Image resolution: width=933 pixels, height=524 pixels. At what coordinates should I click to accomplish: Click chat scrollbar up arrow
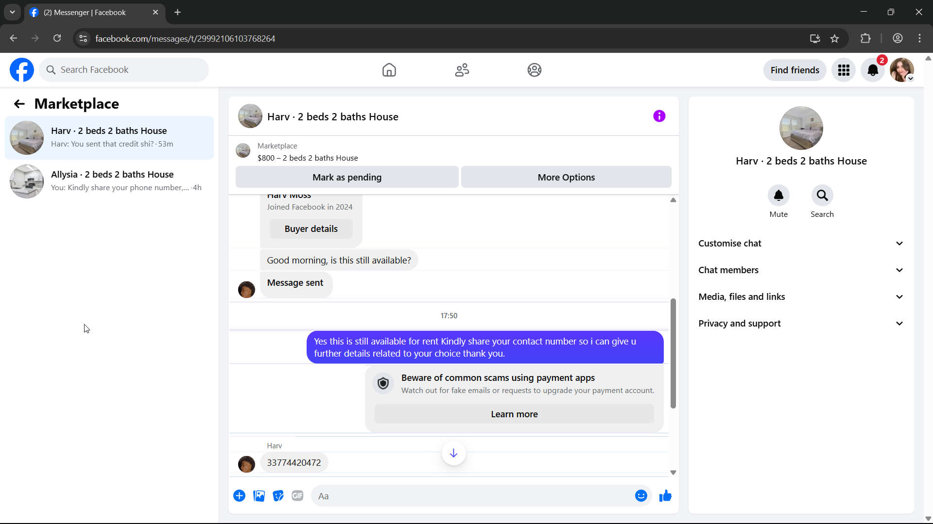point(673,200)
